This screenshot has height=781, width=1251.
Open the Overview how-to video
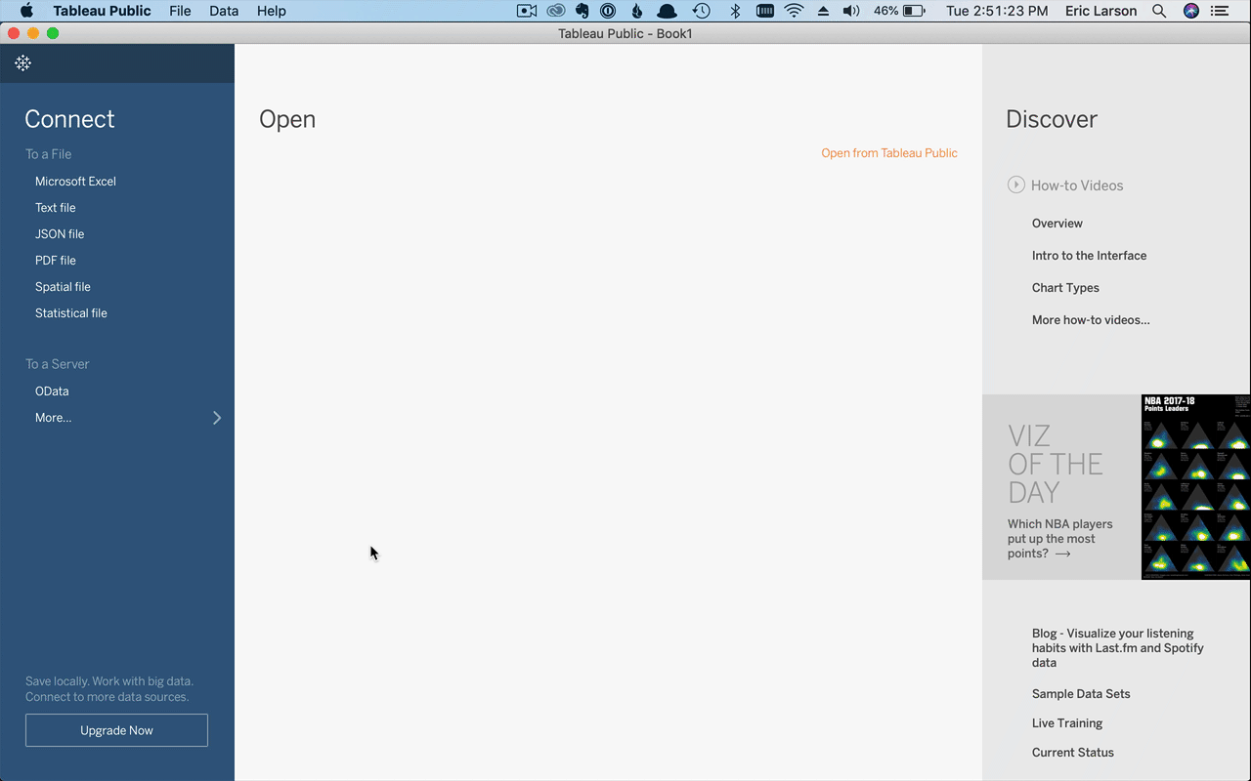[x=1057, y=224]
